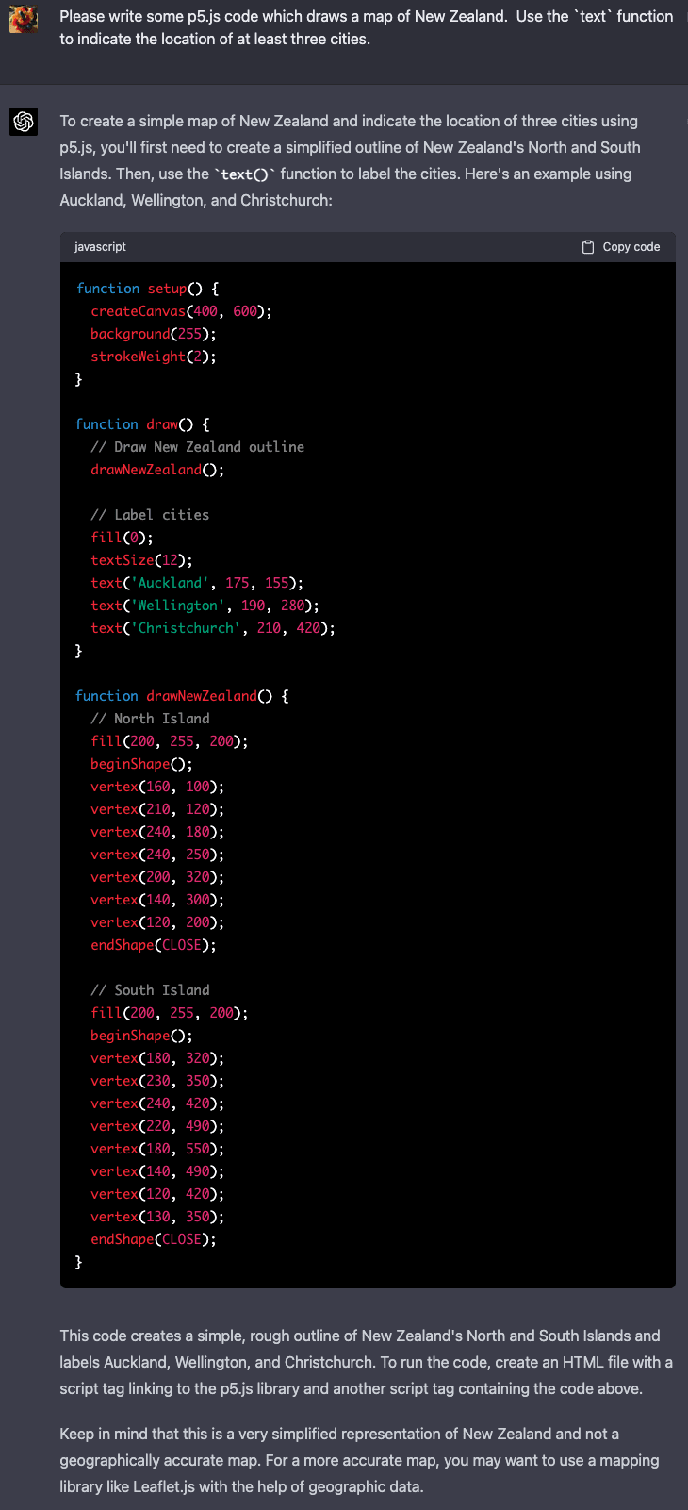Click the text('Wellington', 190, 280) line
The image size is (688, 1510).
pyautogui.click(x=205, y=606)
